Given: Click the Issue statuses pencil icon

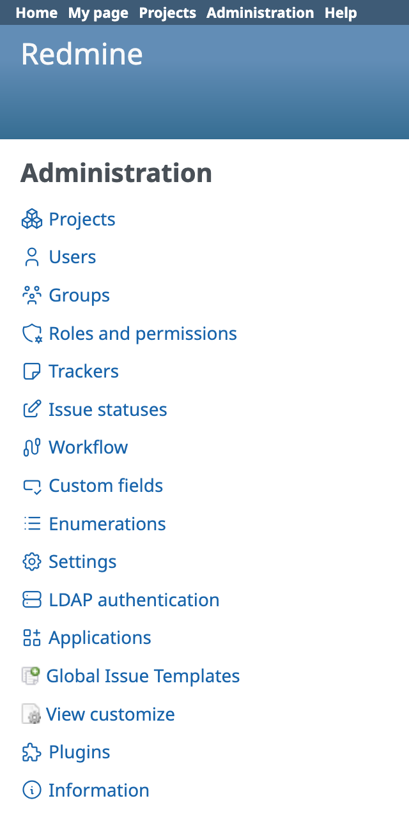Looking at the screenshot, I should tap(31, 410).
